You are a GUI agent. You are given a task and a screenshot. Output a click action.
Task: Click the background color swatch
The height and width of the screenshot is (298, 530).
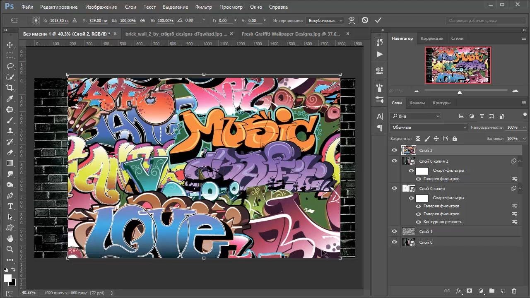[13, 283]
